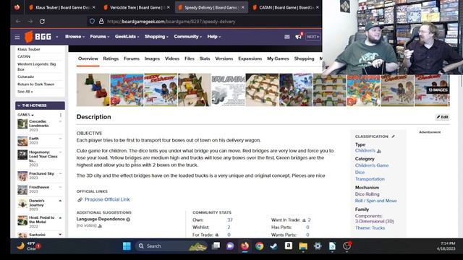Click the Windows taskbar Search box
This screenshot has height=260, width=463.
click(x=171, y=246)
